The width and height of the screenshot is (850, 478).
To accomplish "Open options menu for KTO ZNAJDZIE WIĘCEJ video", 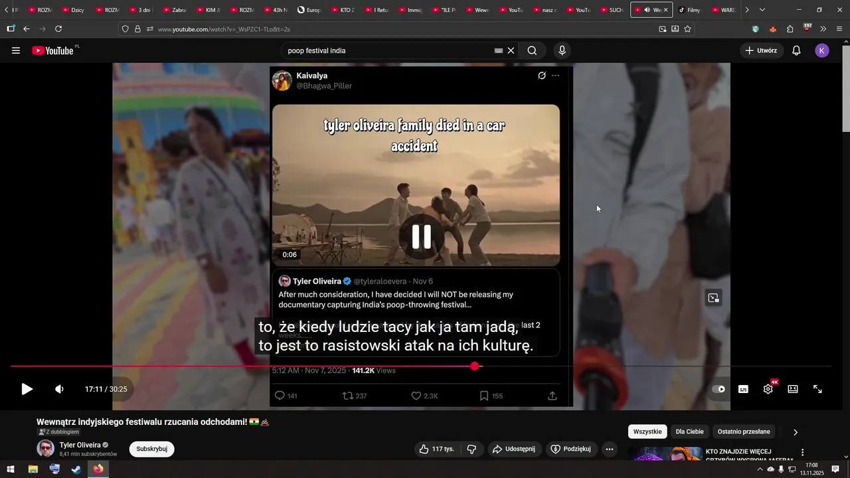I will coord(802,452).
